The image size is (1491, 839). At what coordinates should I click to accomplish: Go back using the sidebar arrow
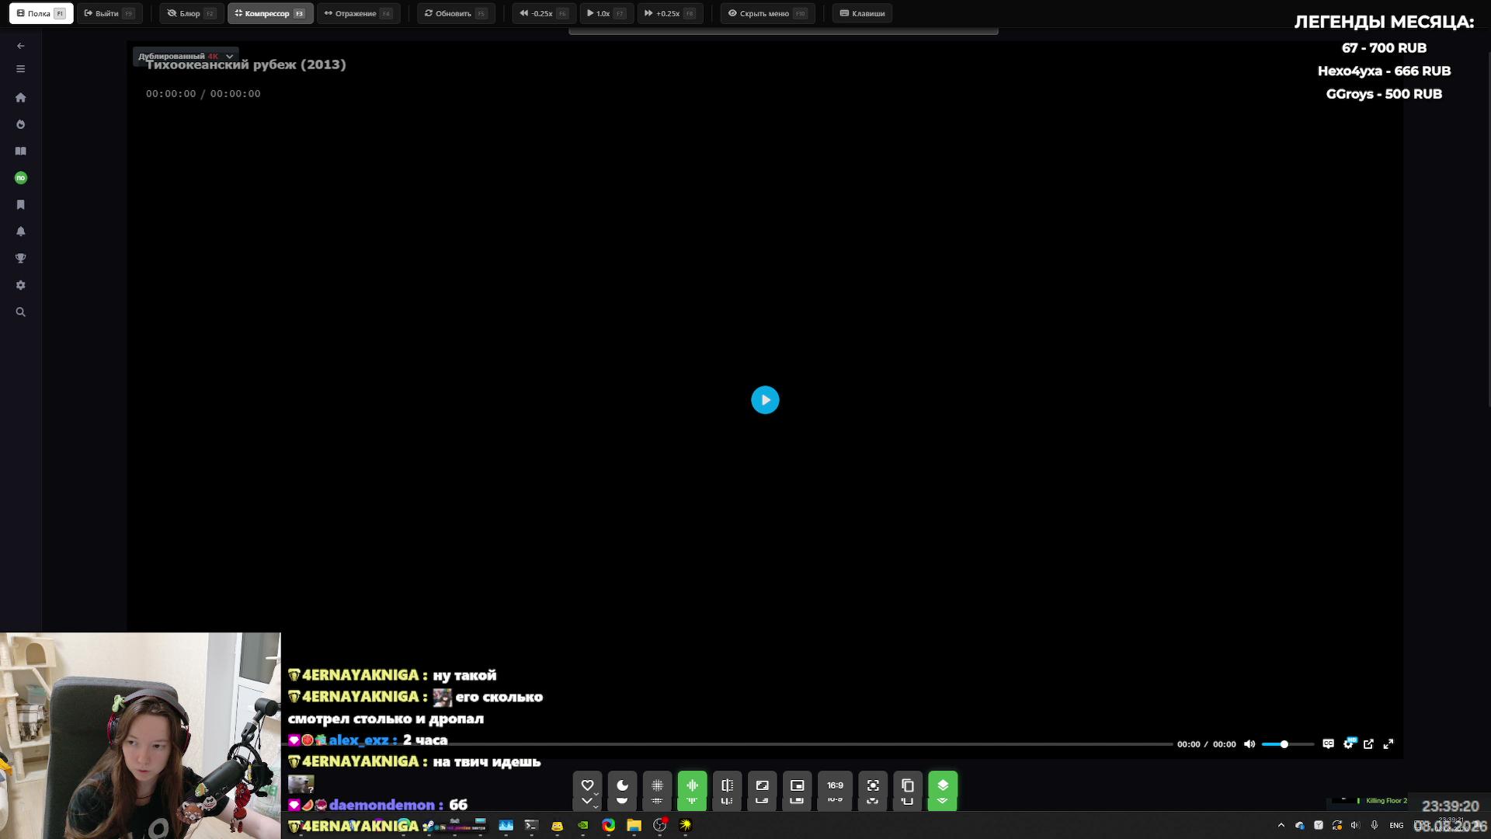(21, 46)
